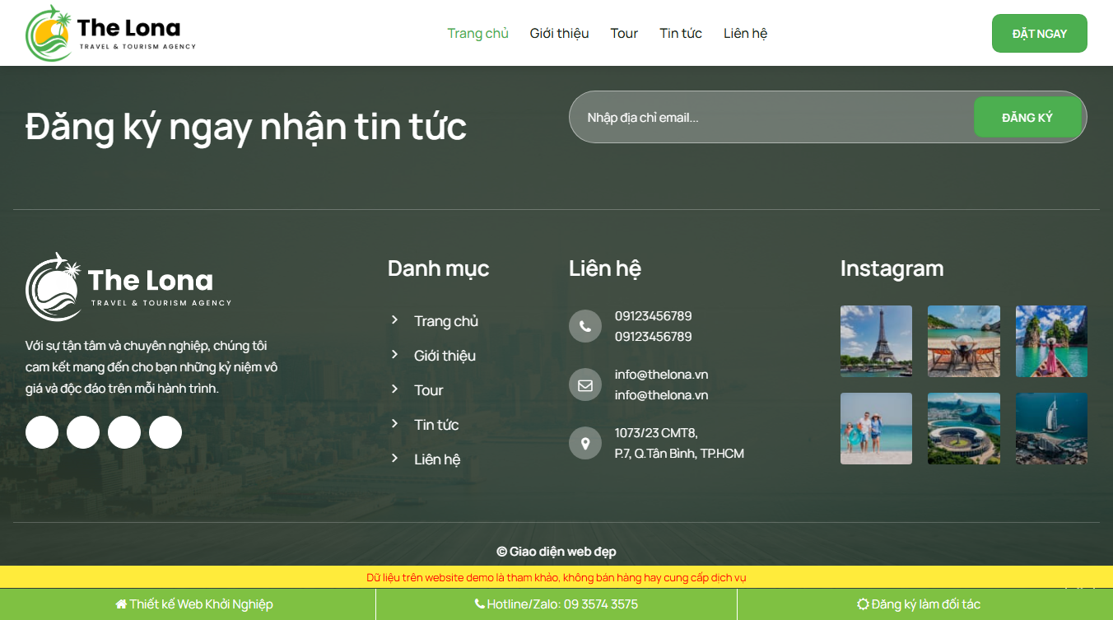This screenshot has width=1113, height=620.
Task: Click the envelope icon beside info@thelona.vn
Action: [x=585, y=385]
